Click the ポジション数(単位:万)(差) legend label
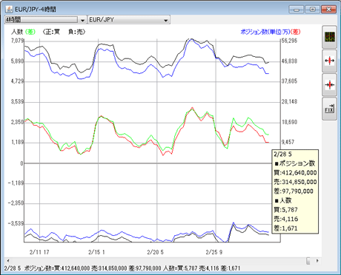Viewport: 341px width, 275px height. [271, 32]
